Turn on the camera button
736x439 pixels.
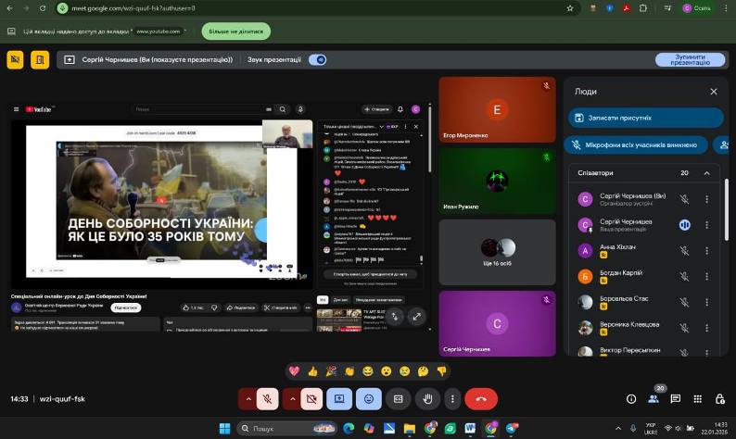[311, 399]
